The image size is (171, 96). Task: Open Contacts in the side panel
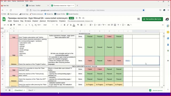pyautogui.click(x=168, y=45)
